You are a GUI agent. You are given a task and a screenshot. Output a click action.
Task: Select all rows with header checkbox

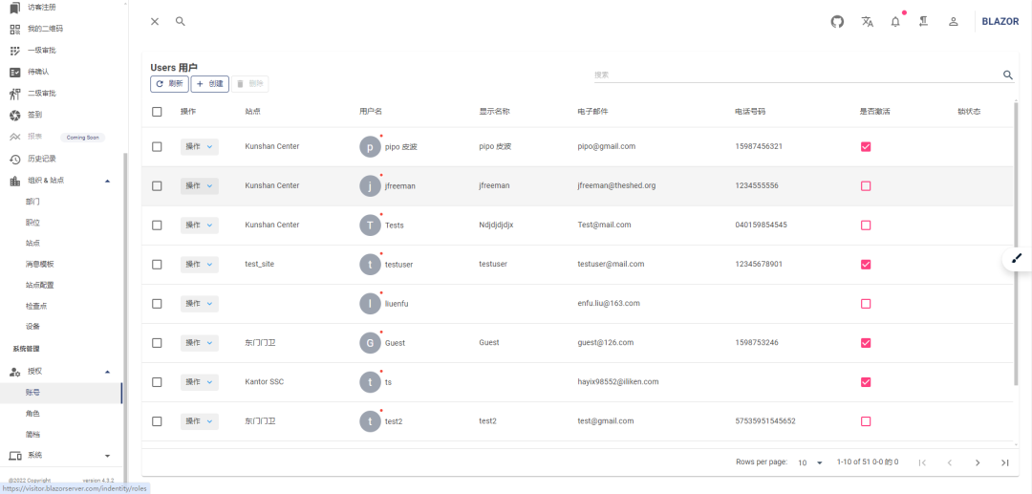pos(157,112)
